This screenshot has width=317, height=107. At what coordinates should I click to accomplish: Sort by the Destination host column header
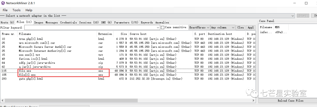(226, 34)
